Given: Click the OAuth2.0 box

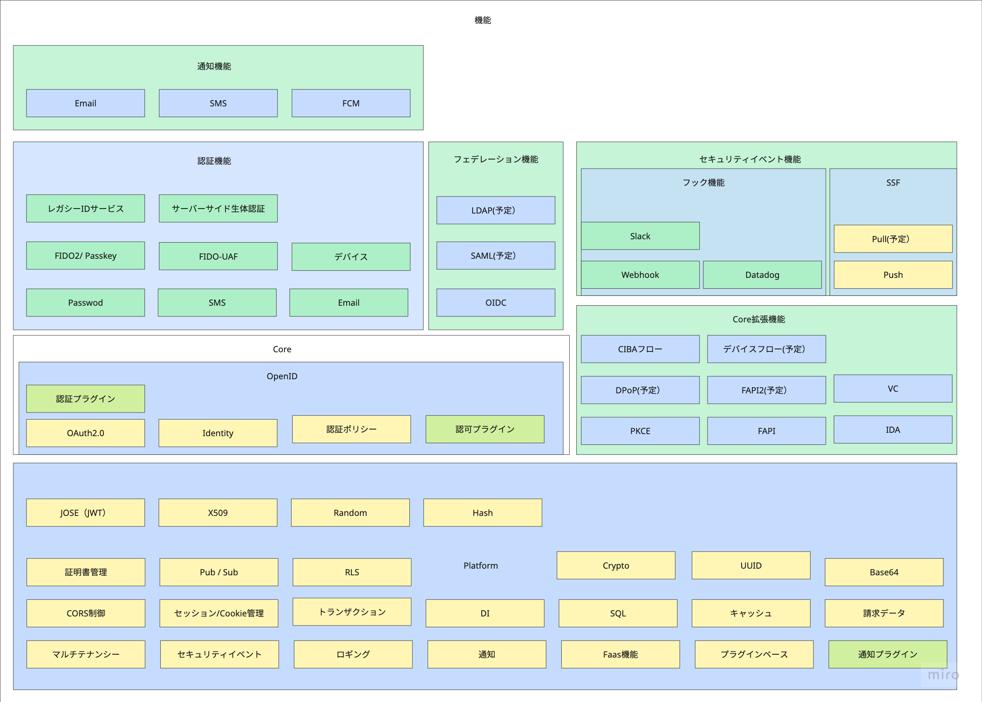Looking at the screenshot, I should [x=86, y=433].
